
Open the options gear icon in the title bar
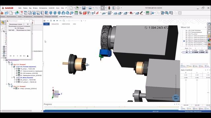click(x=118, y=8)
